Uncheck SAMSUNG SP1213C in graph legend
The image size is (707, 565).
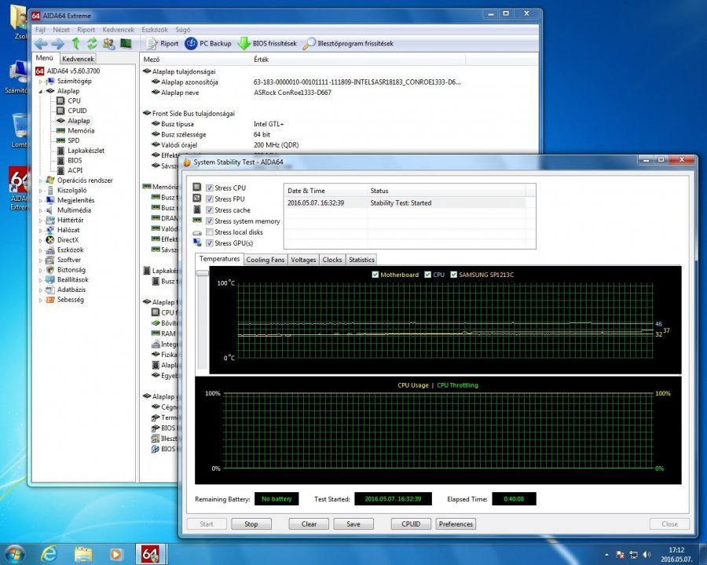click(453, 275)
